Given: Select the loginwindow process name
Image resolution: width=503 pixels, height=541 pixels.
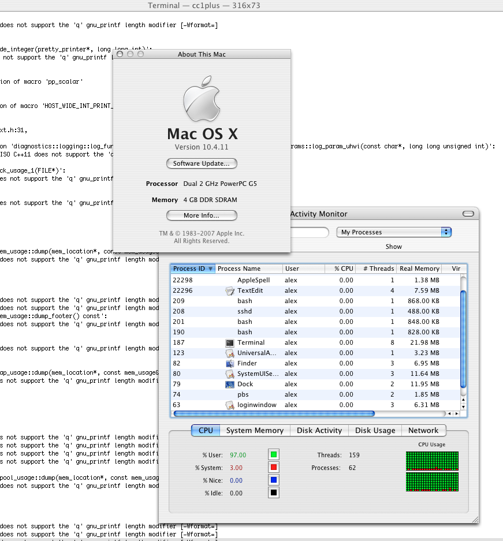Looking at the screenshot, I should click(256, 405).
